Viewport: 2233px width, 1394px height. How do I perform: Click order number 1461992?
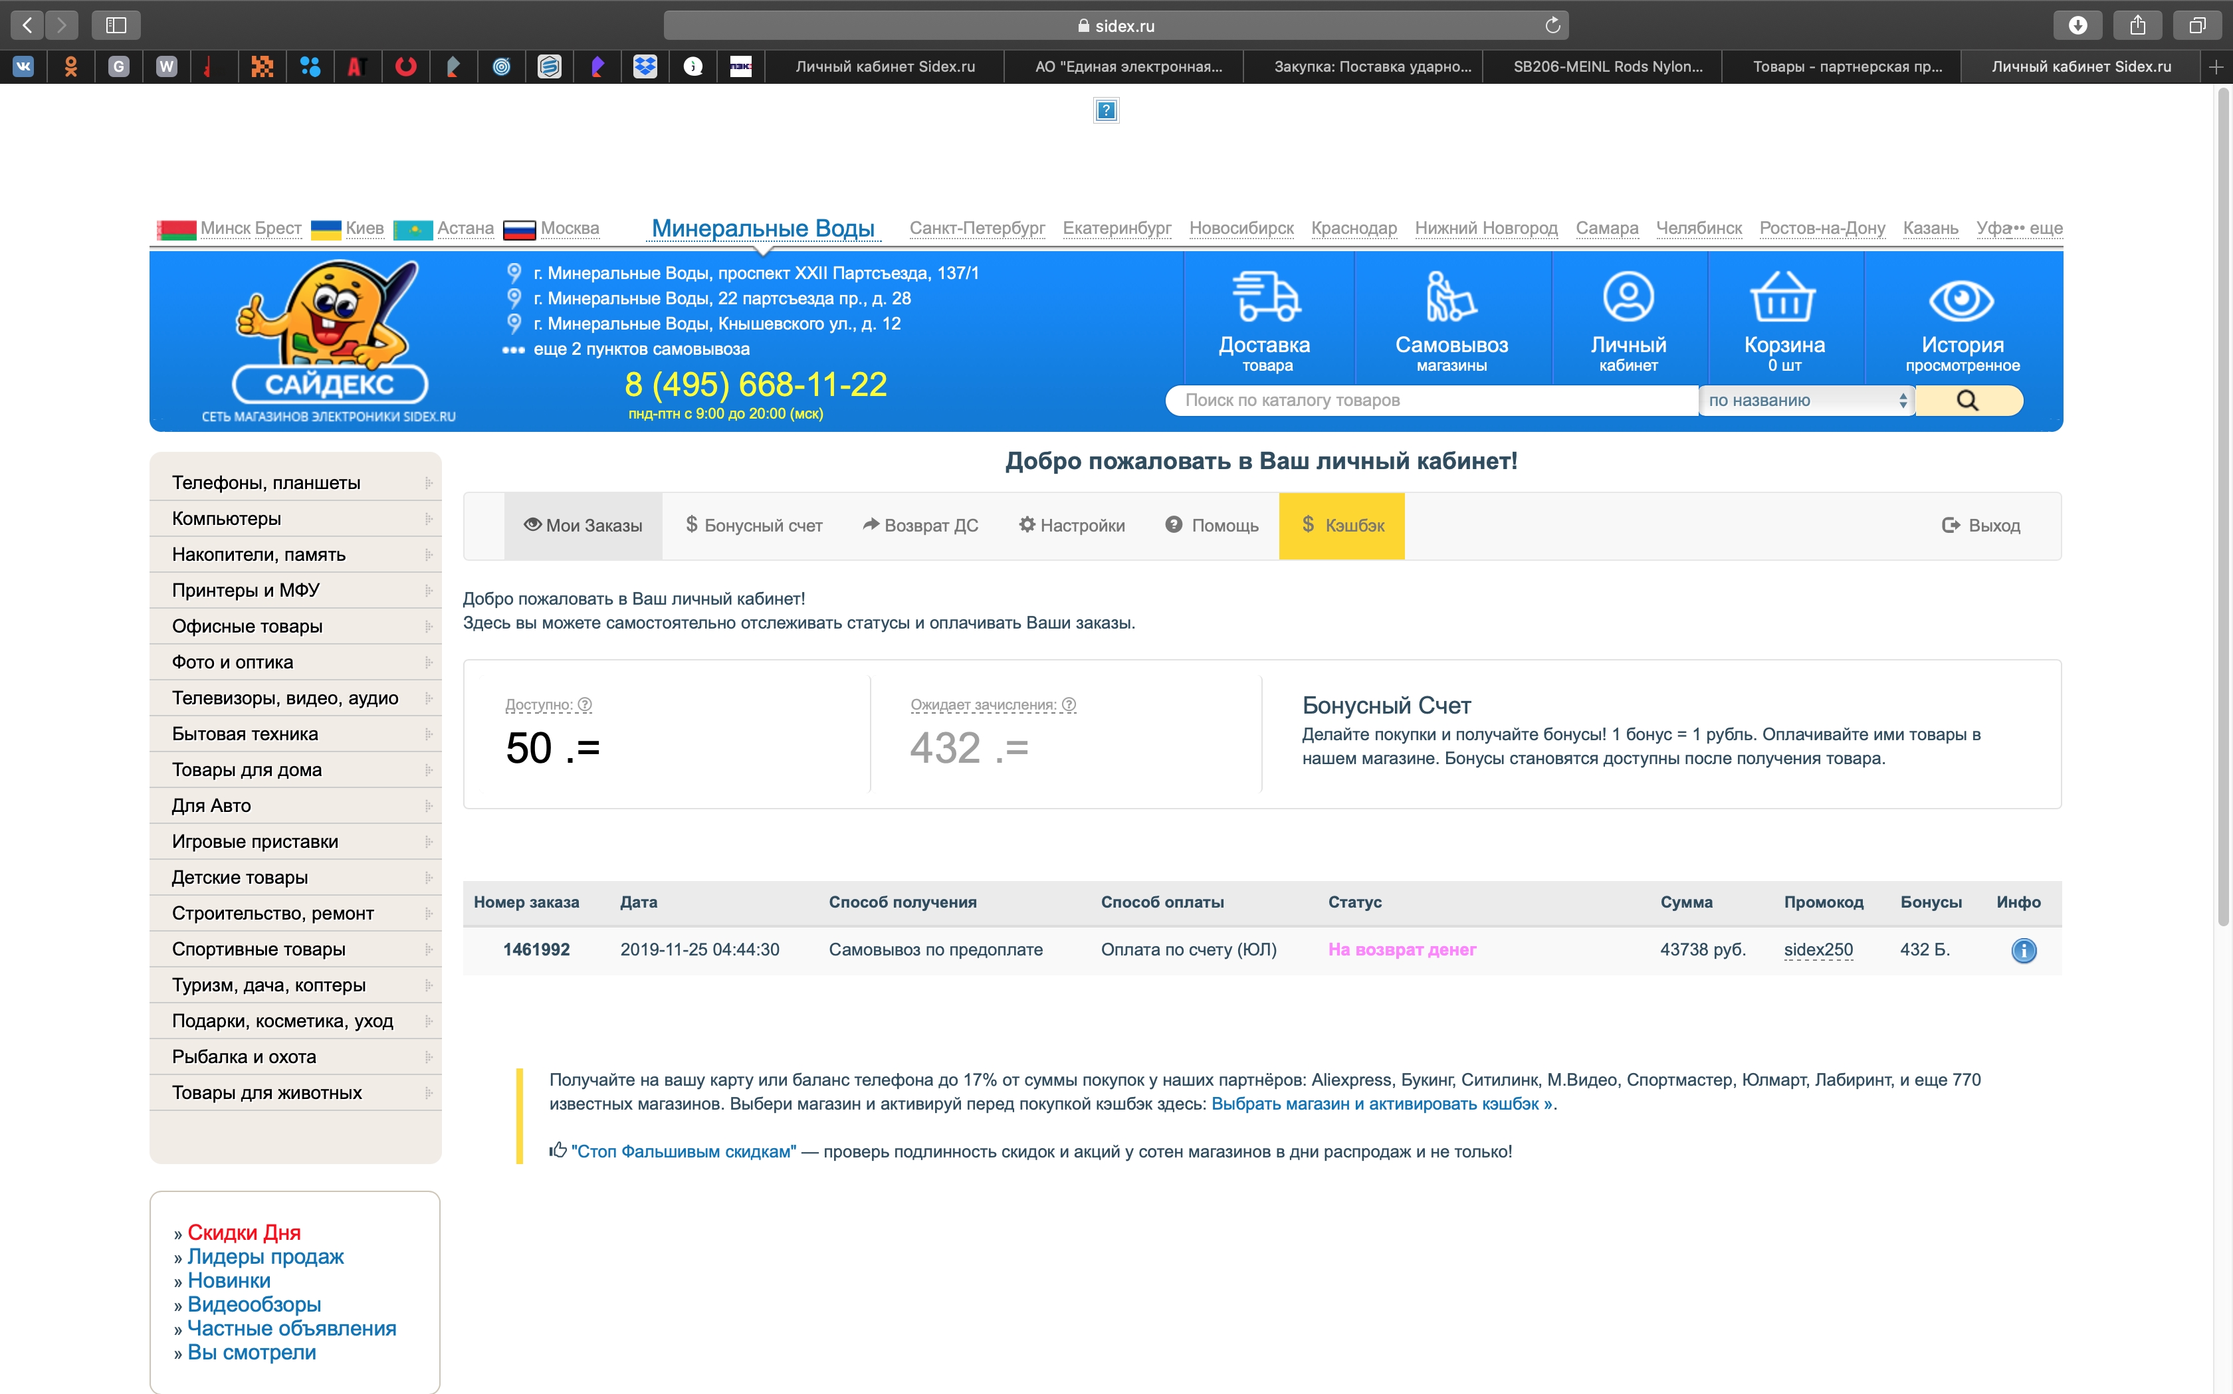536,949
